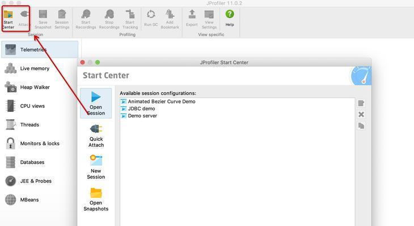Open Session Settings in toolbar
The image size is (414, 226).
click(x=62, y=19)
